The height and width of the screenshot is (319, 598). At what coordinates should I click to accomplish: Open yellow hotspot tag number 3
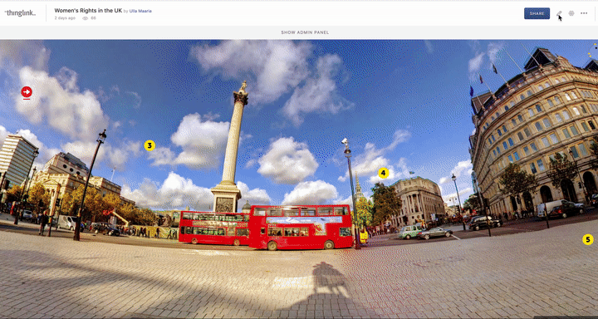click(x=149, y=145)
